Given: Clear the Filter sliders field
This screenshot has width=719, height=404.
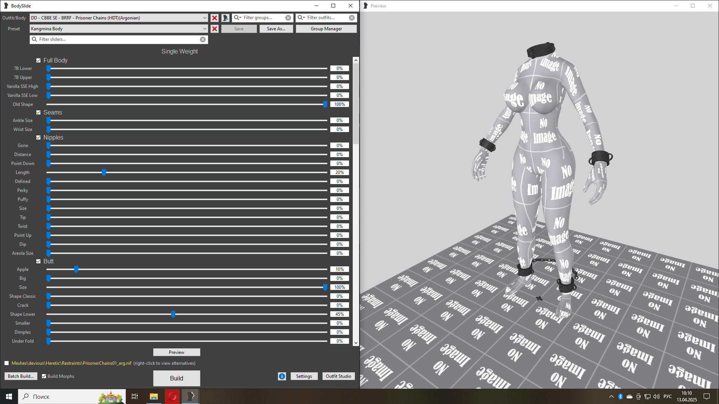Looking at the screenshot, I should 203,39.
